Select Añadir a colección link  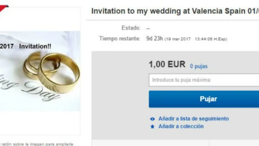[181, 126]
